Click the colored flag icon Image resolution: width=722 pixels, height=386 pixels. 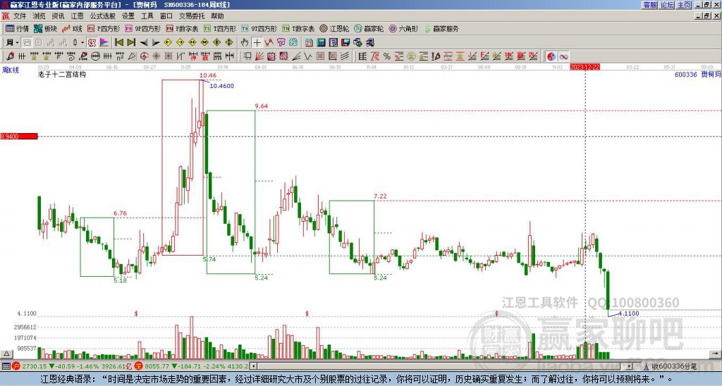tap(104, 43)
